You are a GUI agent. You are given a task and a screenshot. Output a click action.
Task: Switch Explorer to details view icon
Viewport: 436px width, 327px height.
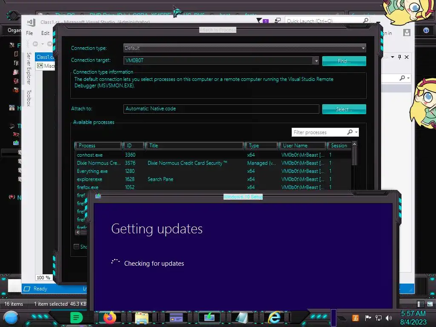(x=420, y=304)
